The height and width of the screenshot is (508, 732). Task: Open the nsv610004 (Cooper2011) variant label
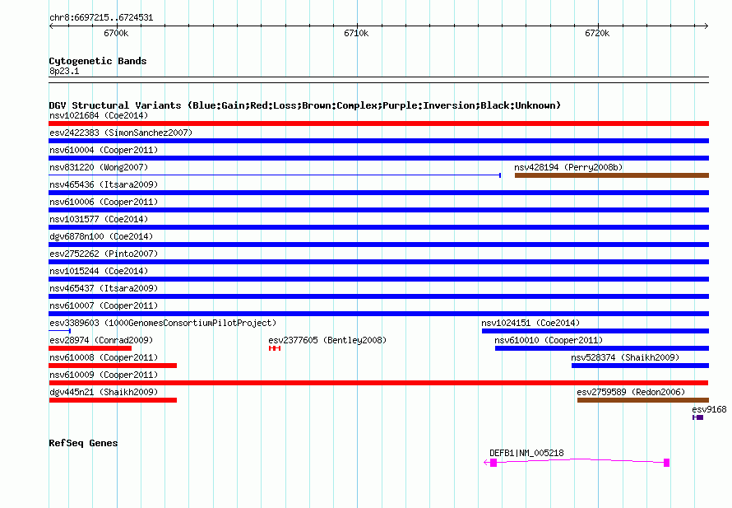[x=104, y=150]
